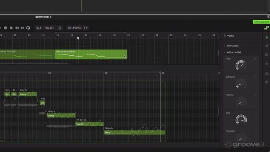Screen dimensions: 270x152
Task: Click the arrangement vertical scrollbar handle
Action: (219, 53)
